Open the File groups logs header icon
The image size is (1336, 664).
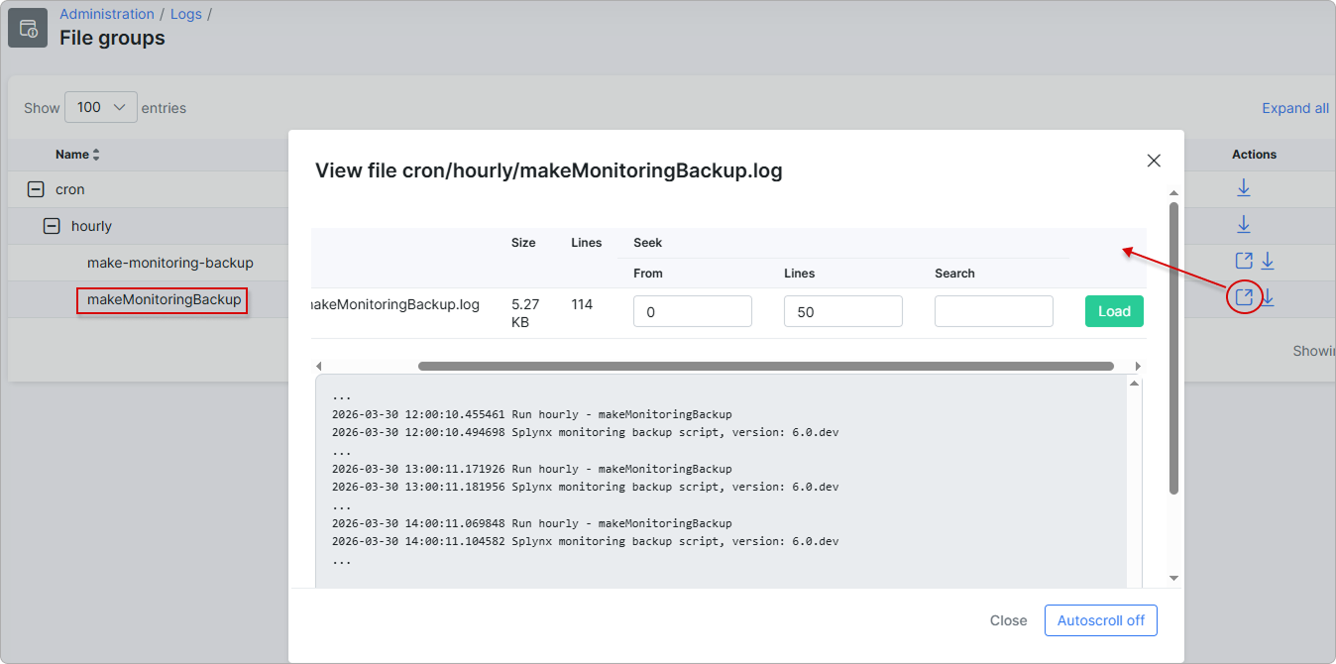coord(28,28)
